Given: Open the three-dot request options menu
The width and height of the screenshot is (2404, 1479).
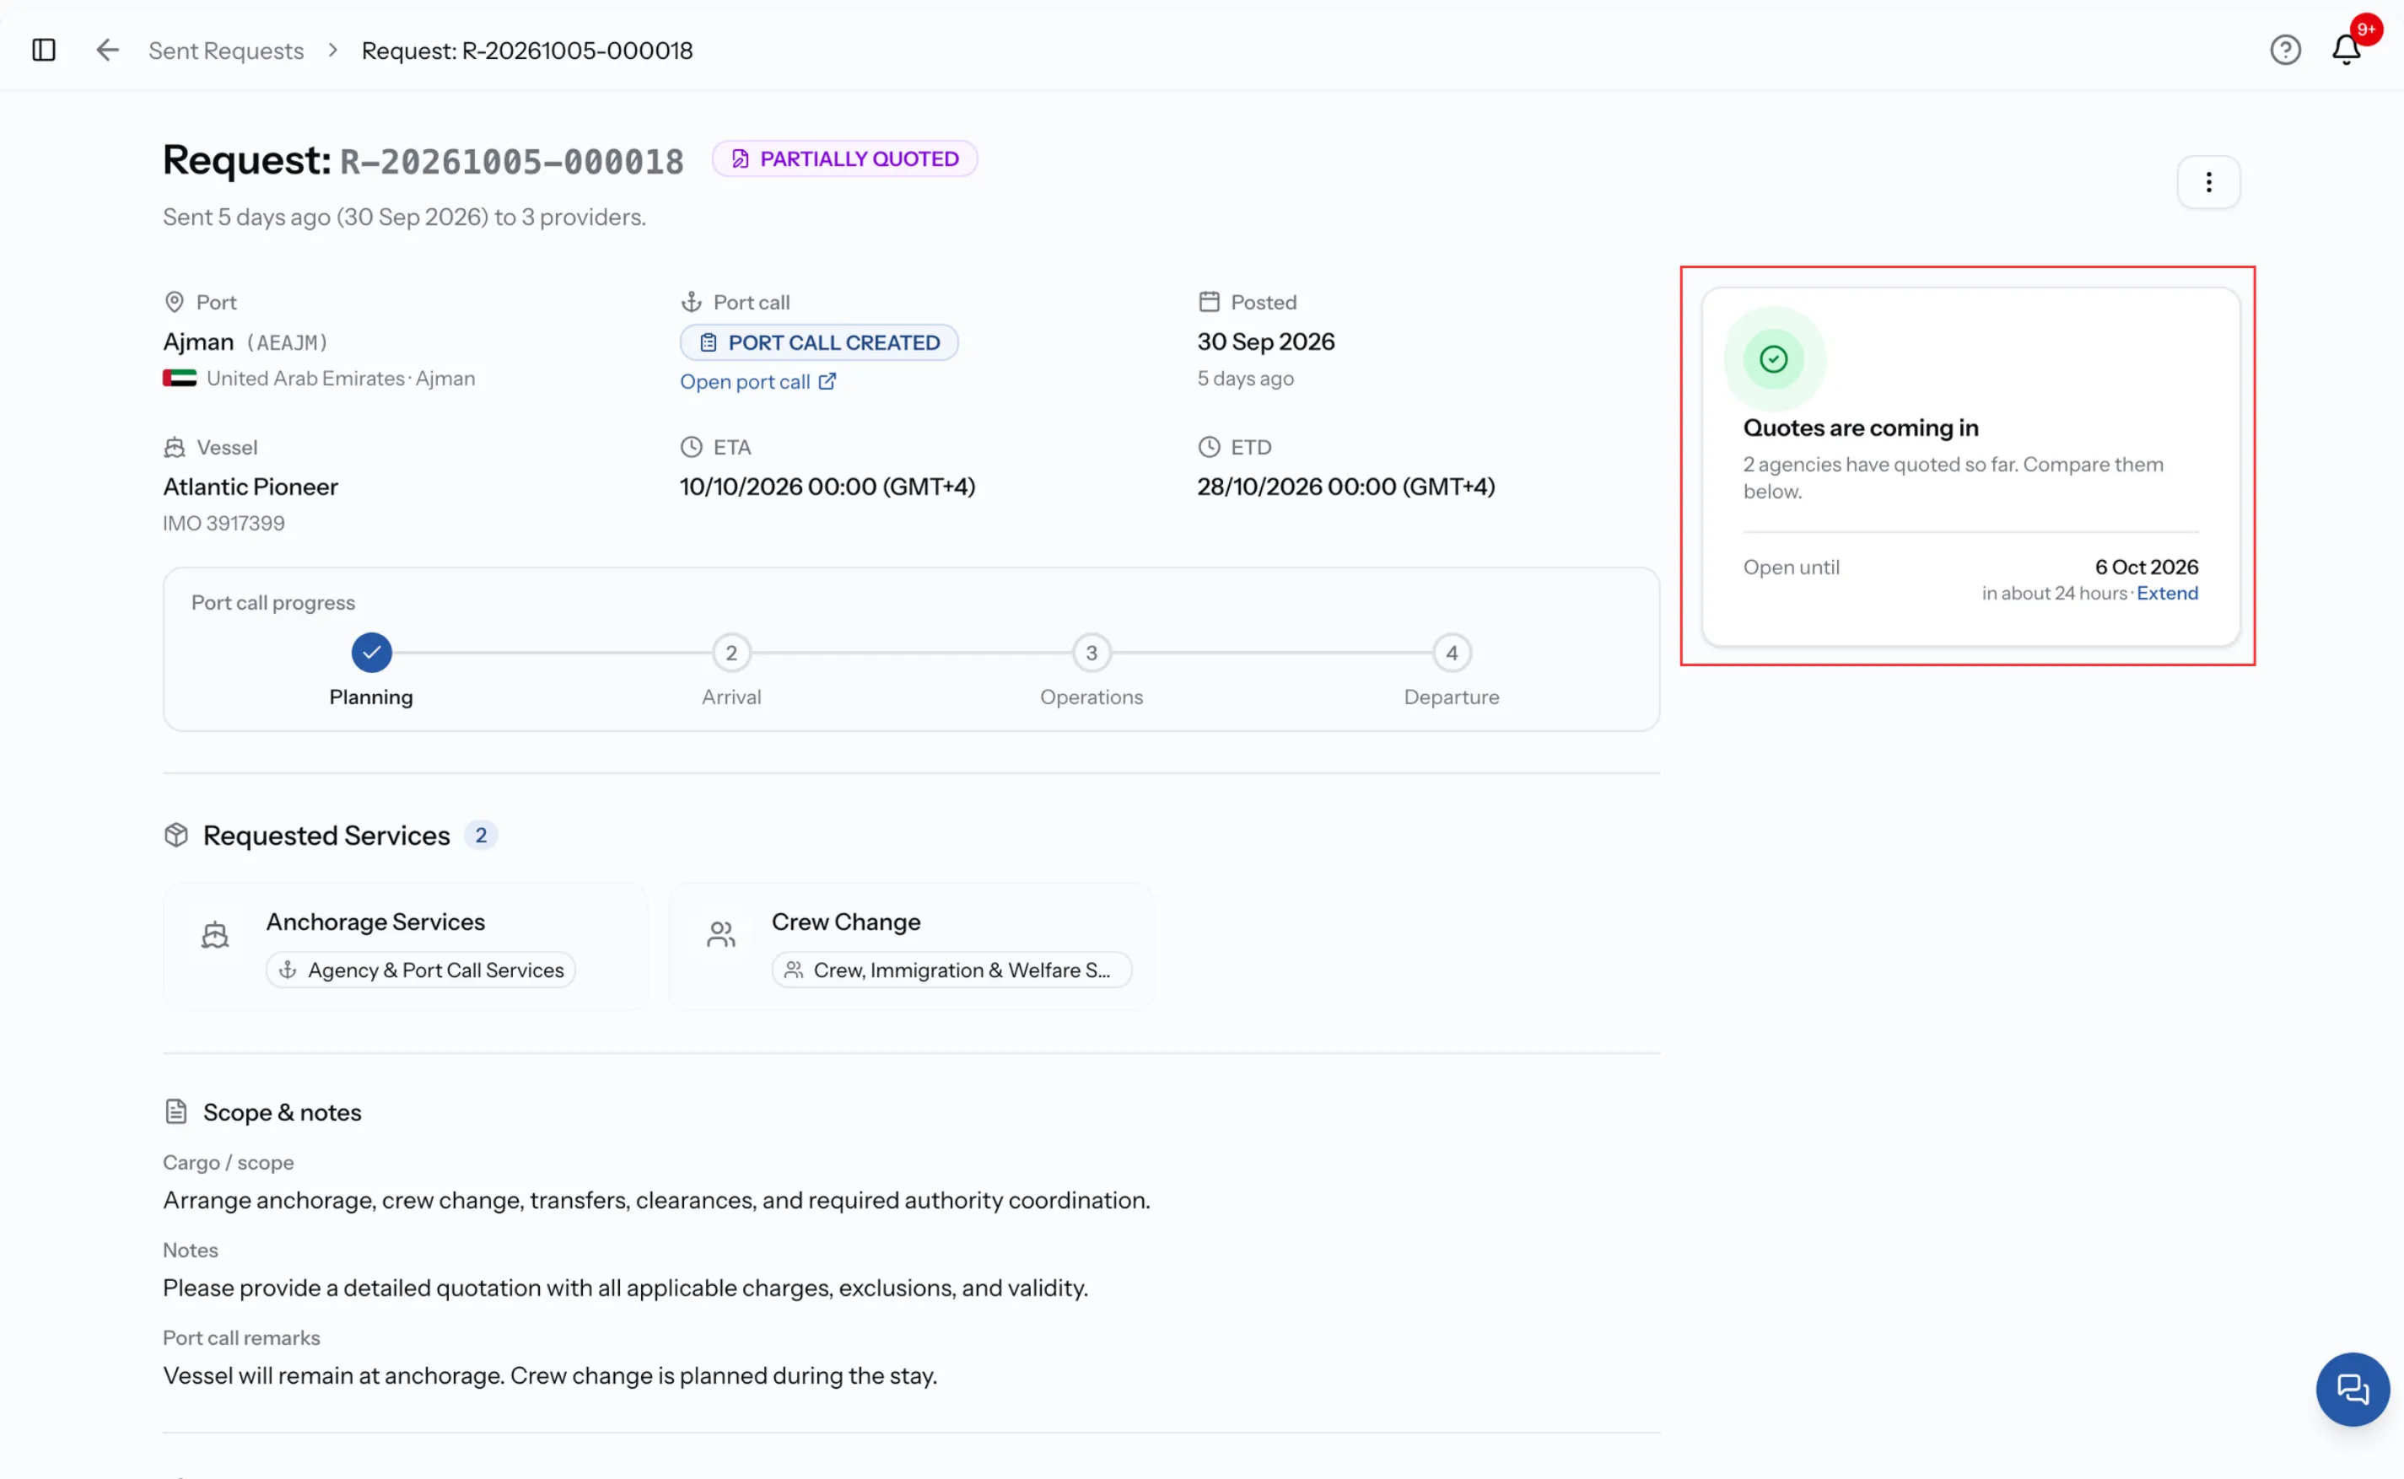Looking at the screenshot, I should click(2208, 182).
